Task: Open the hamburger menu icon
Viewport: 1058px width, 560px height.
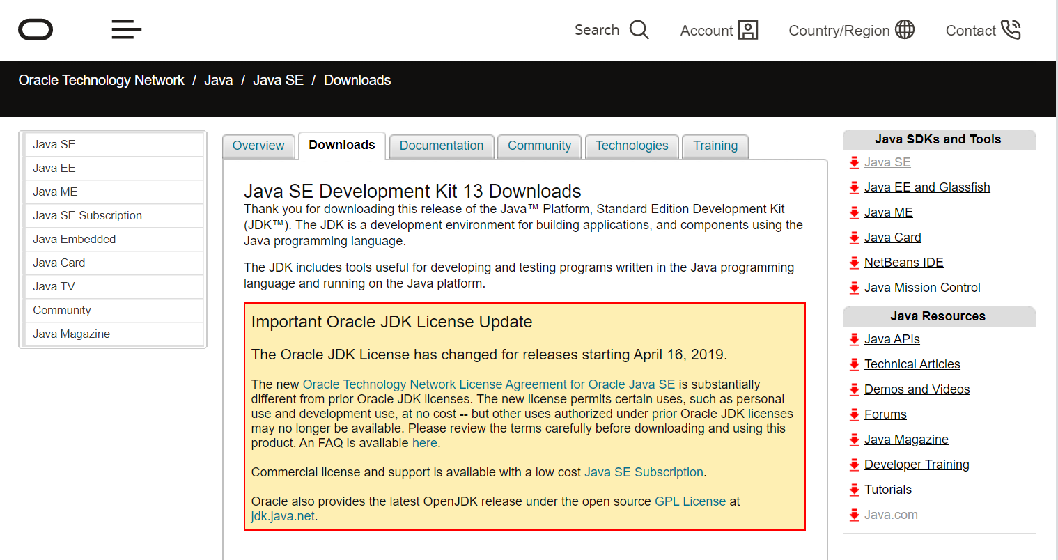Action: (x=127, y=29)
